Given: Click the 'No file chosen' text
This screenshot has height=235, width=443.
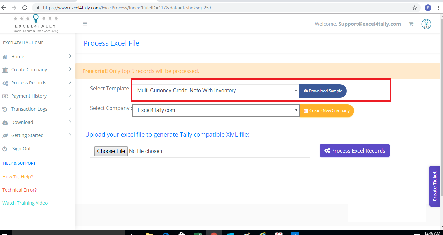Looking at the screenshot, I should tap(146, 151).
